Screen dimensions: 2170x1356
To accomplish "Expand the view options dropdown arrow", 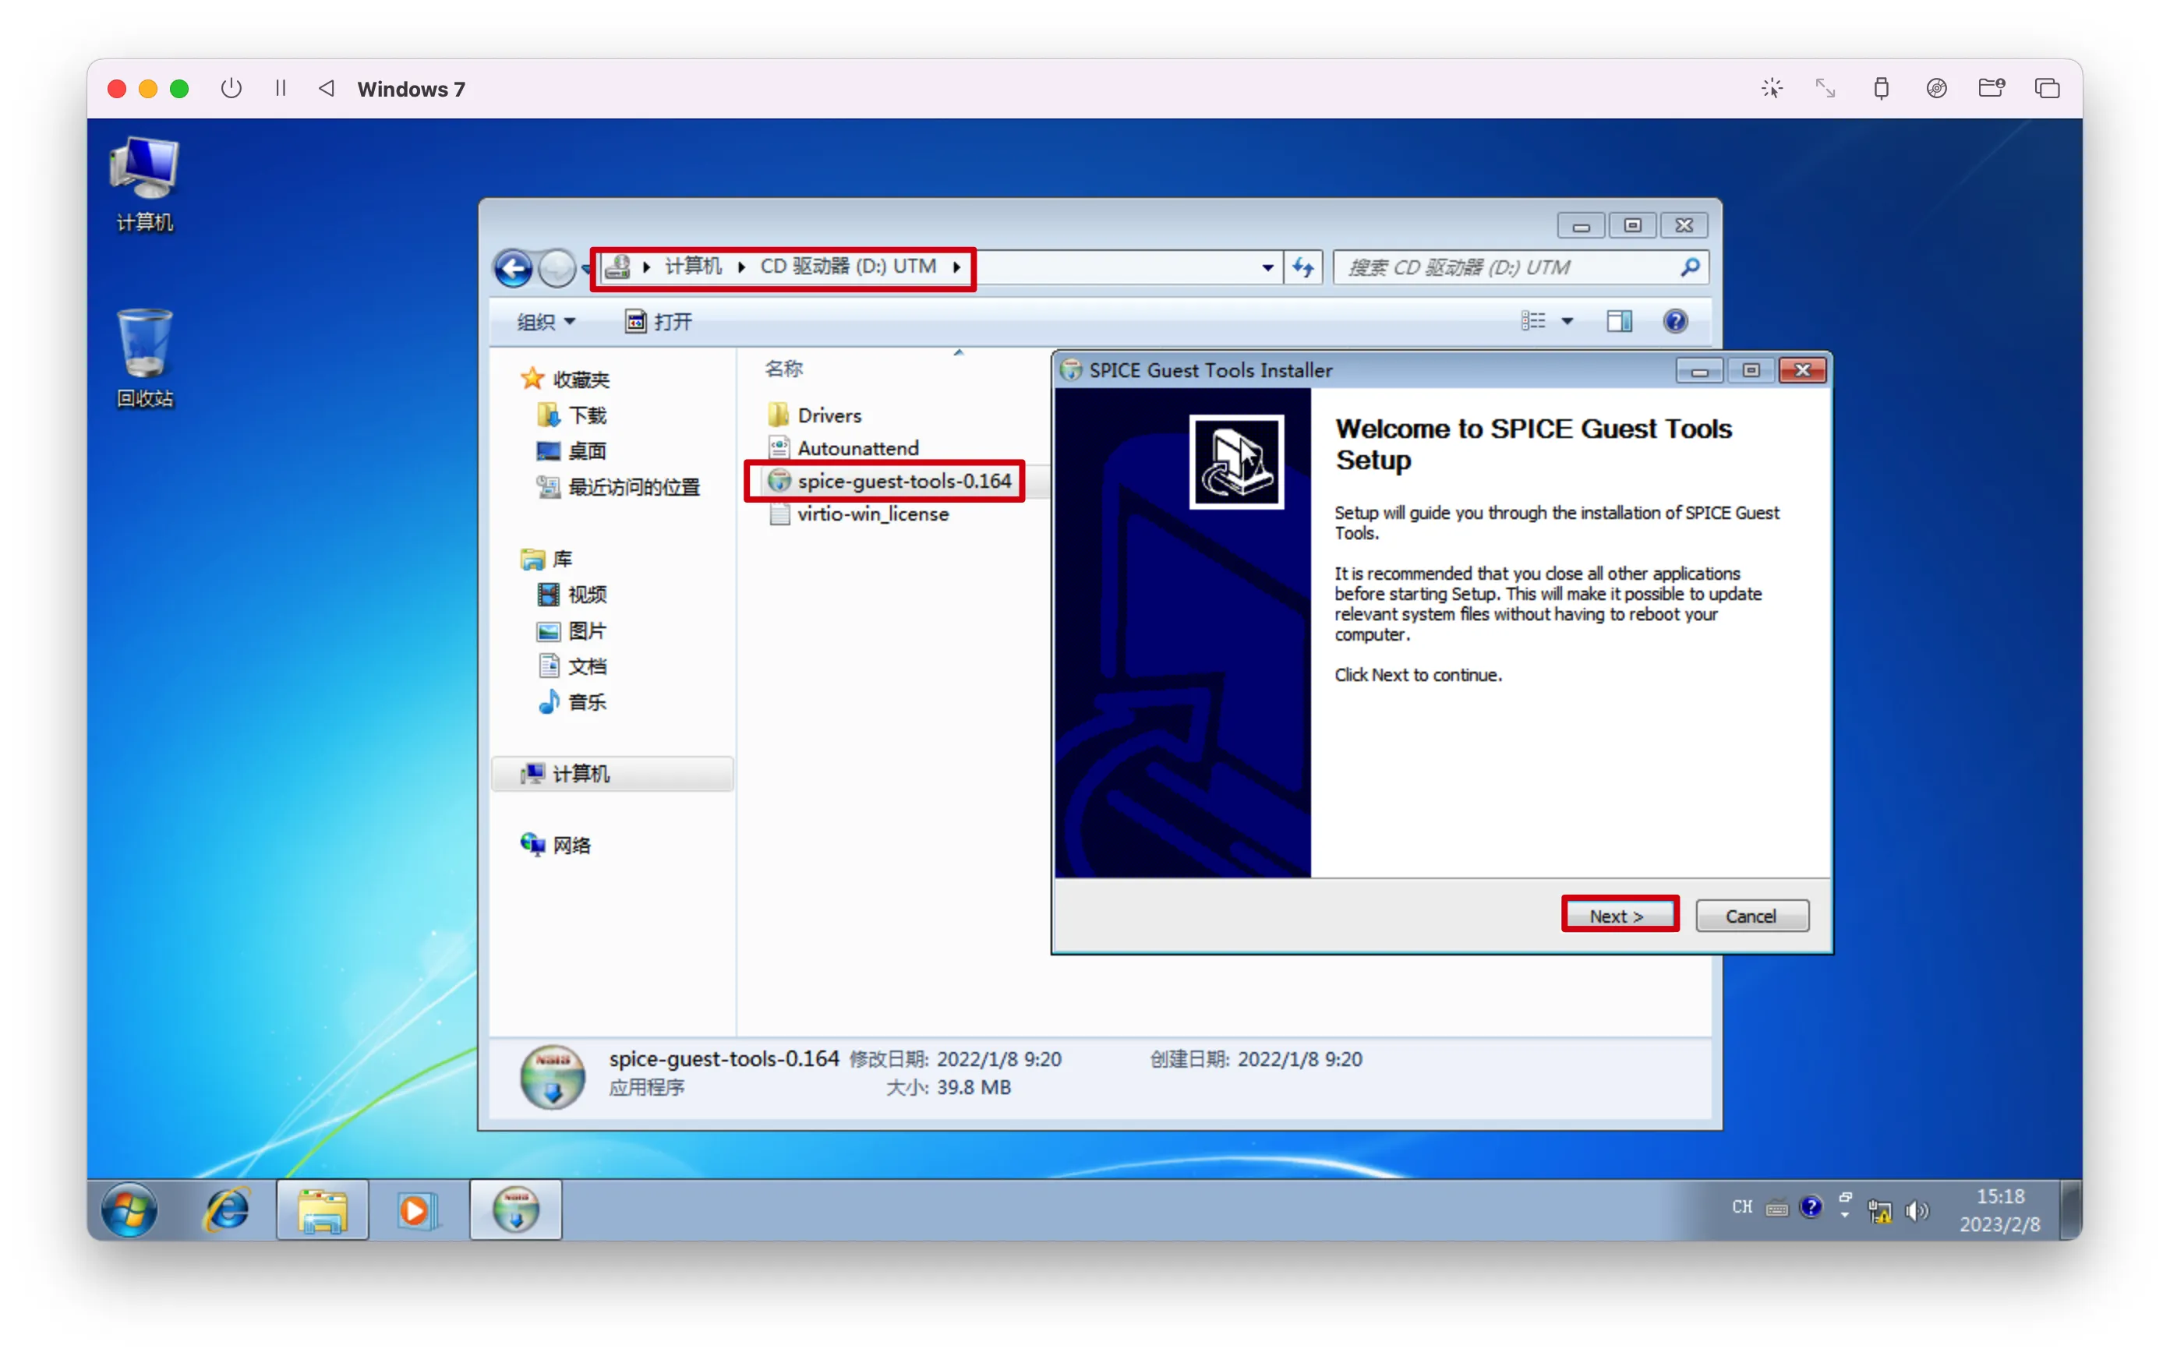I will point(1567,321).
